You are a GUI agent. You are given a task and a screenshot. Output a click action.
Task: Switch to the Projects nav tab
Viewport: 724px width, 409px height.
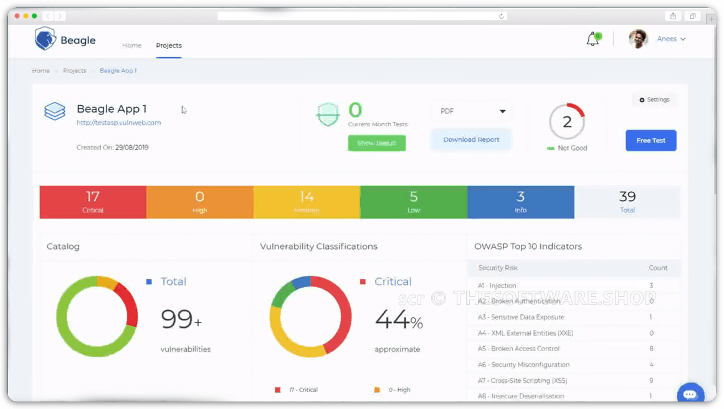[x=169, y=45]
